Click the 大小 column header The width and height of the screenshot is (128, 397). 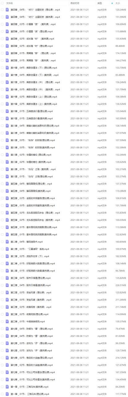click(118, 3)
